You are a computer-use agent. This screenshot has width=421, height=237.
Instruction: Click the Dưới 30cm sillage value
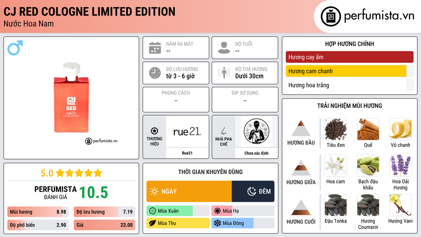250,76
